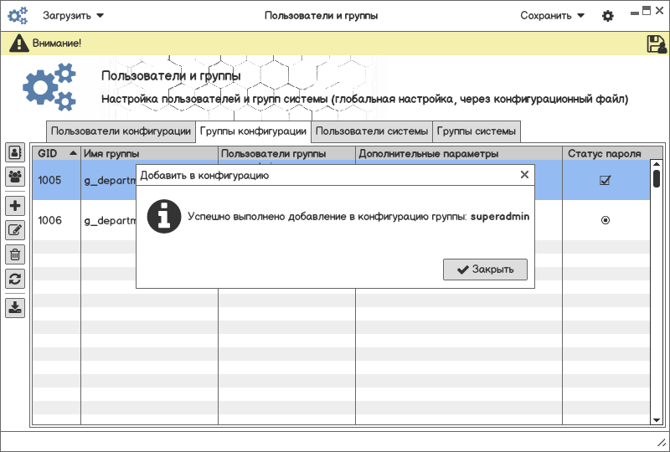Click the pencil edit icon in sidebar
This screenshot has height=452, width=670.
(x=15, y=230)
